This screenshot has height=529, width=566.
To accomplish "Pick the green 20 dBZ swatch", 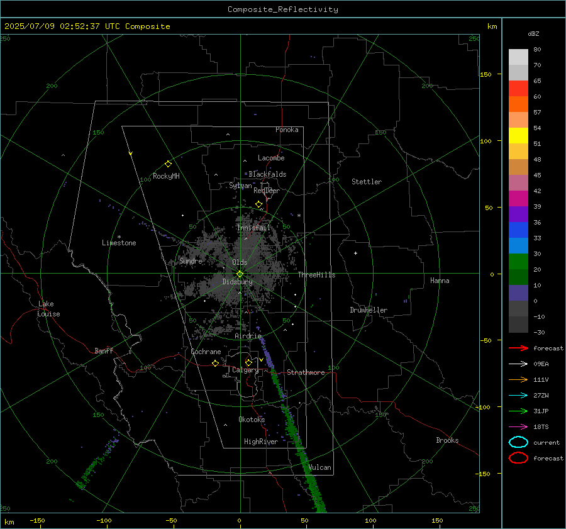I will click(x=518, y=262).
